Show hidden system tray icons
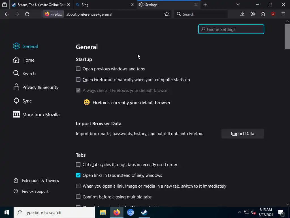290x218 pixels. pos(240,212)
